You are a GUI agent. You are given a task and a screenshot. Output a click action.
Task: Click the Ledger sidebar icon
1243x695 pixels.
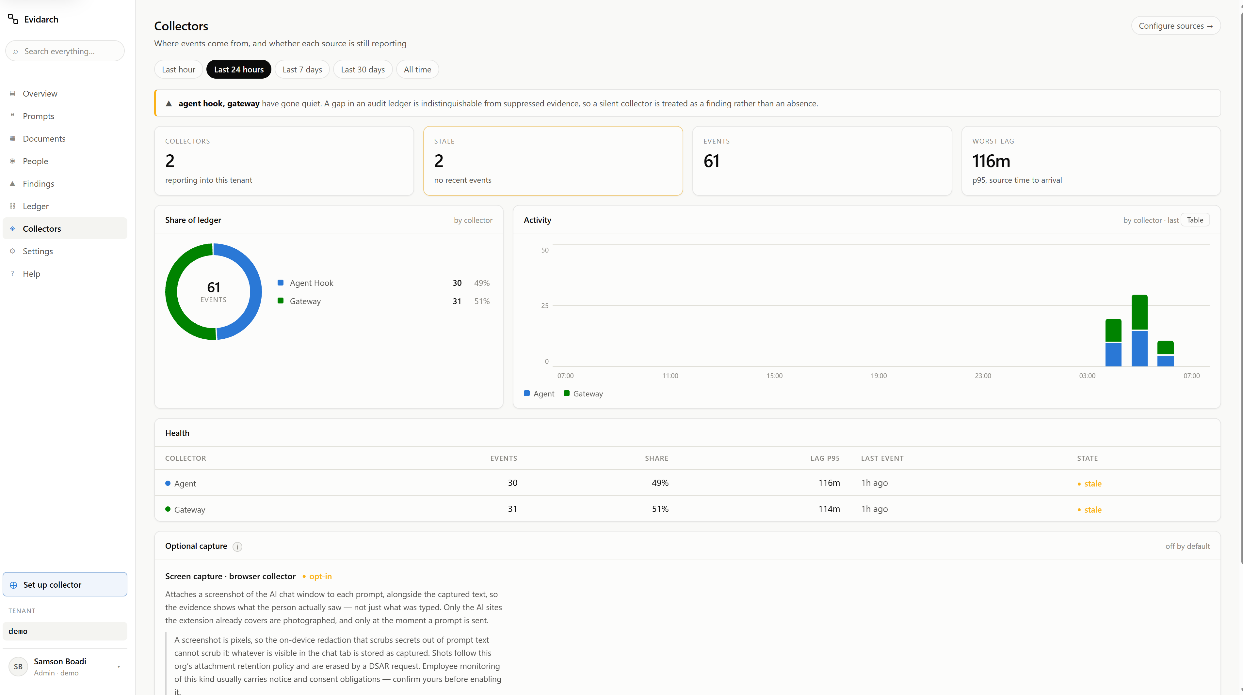12,206
